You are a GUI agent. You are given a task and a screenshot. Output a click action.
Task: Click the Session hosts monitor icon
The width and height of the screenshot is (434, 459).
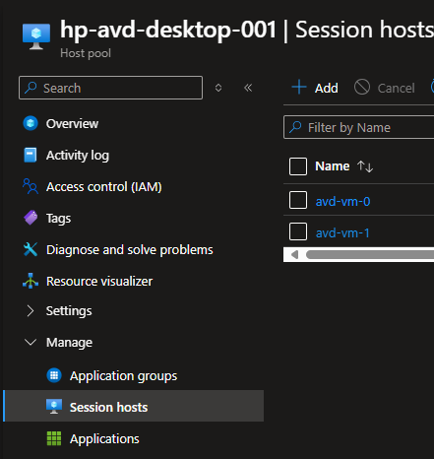pyautogui.click(x=54, y=407)
